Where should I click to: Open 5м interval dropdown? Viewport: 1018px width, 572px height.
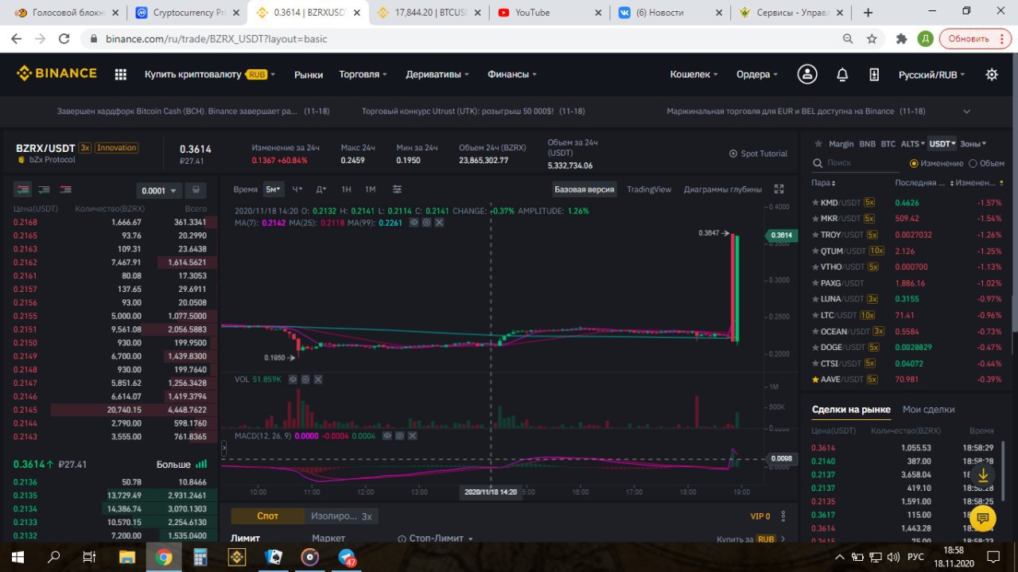274,189
